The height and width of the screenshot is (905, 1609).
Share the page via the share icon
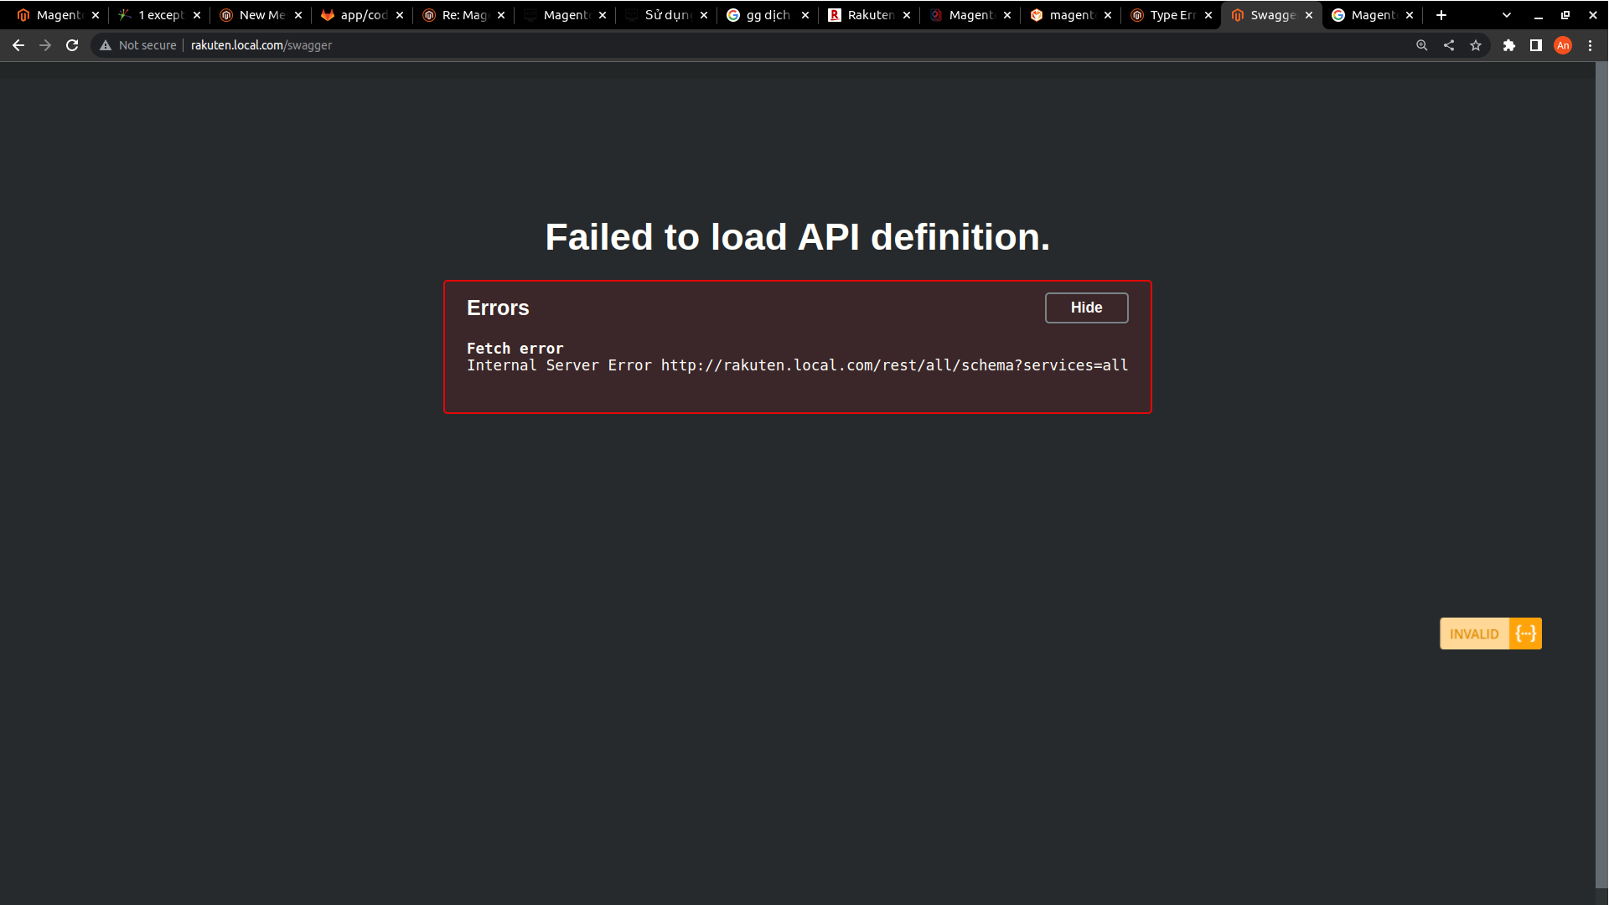[1449, 45]
